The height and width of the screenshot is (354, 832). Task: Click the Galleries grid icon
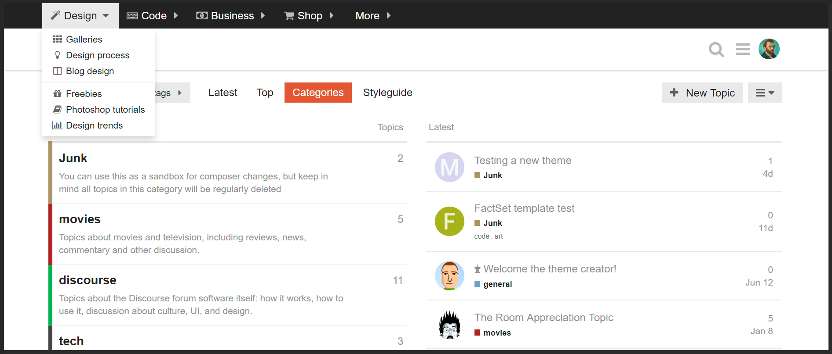point(57,39)
